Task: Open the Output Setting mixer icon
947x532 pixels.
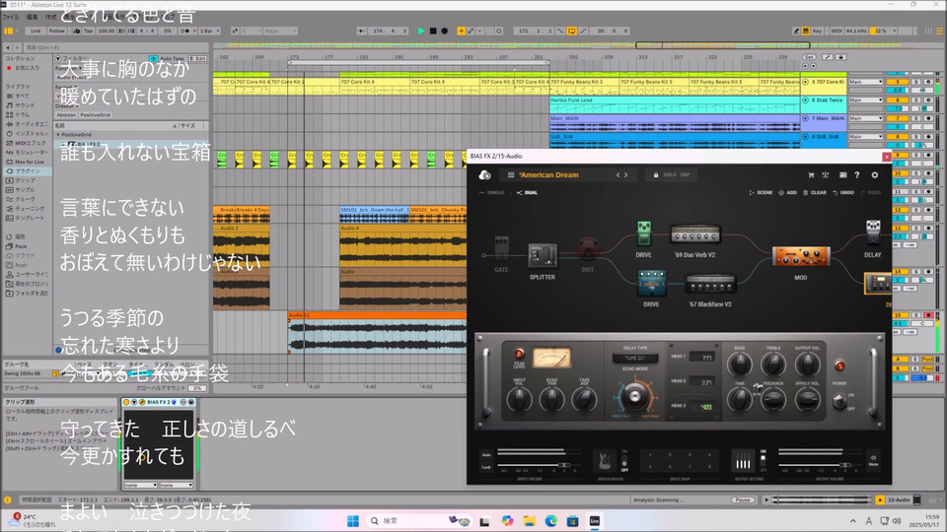Action: click(x=743, y=461)
